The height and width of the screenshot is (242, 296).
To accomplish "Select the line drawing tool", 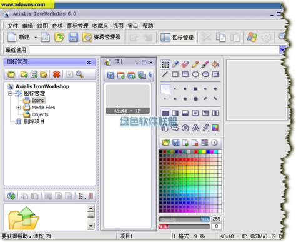I will 165,74.
